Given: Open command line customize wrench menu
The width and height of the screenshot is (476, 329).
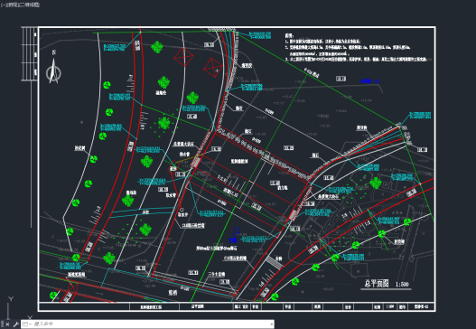Looking at the screenshot, I should [x=15, y=324].
